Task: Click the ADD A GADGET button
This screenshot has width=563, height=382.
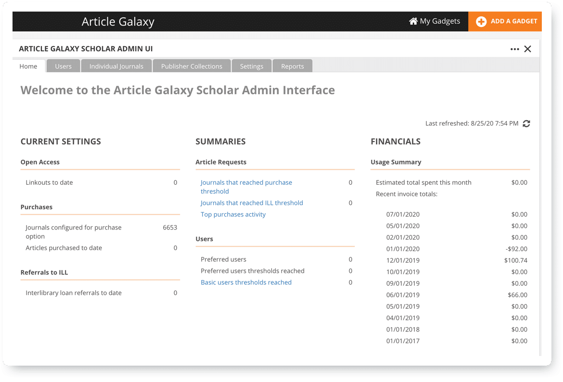Action: [505, 22]
